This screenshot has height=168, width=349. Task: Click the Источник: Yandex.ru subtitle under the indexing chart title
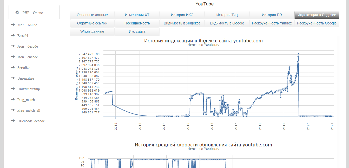(x=203, y=45)
